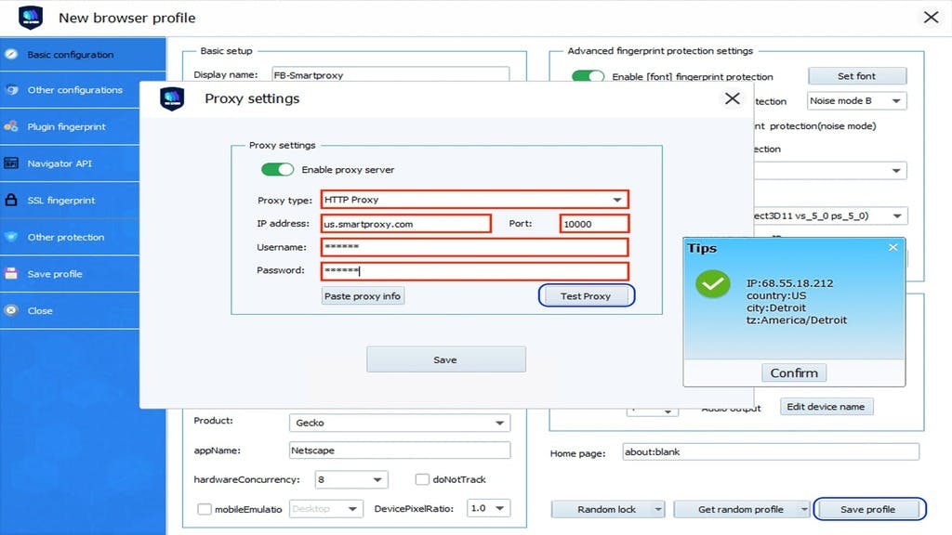The height and width of the screenshot is (535, 952).
Task: Click the IP:68.55.18.212 text in Tips
Action: click(x=790, y=283)
